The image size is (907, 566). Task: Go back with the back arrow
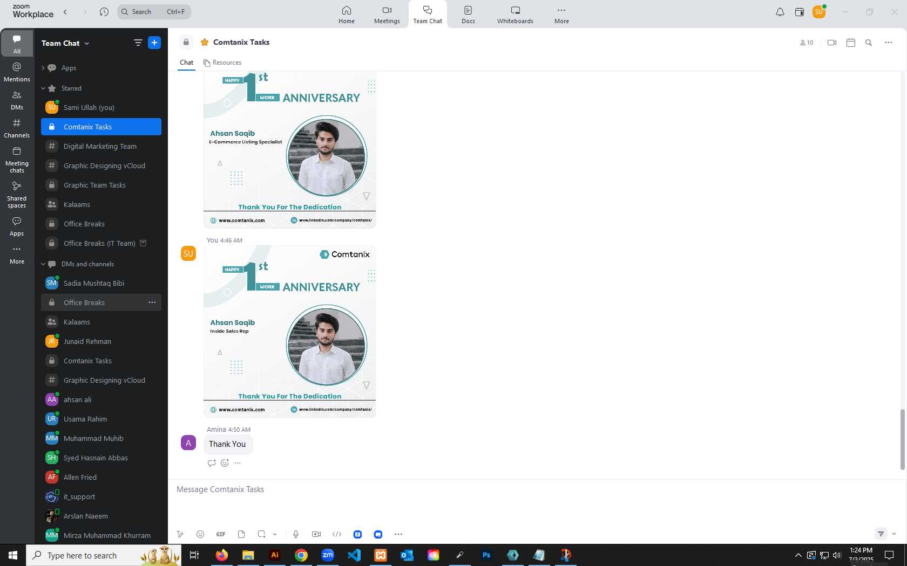click(65, 12)
